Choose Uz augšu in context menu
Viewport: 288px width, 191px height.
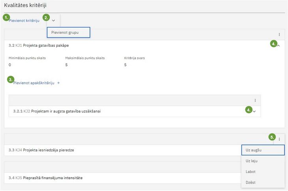click(263, 150)
